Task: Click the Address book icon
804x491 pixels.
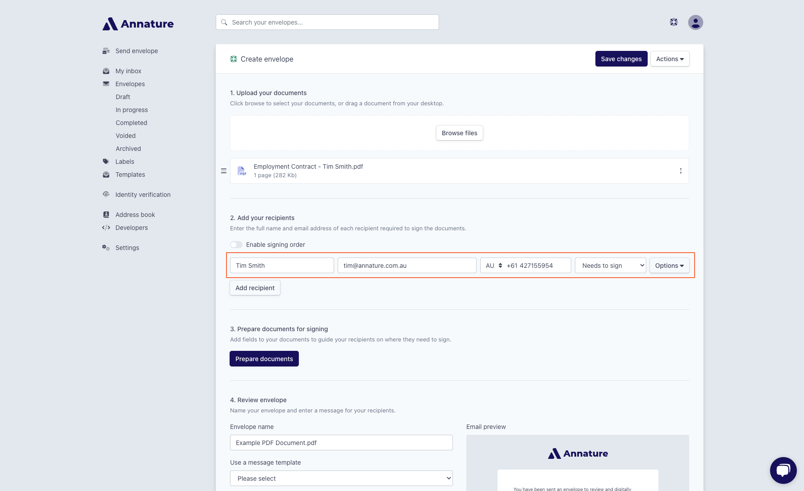Action: (x=106, y=215)
